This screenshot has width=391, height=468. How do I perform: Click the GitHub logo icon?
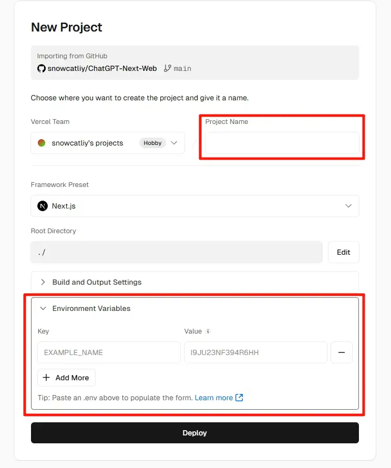[41, 68]
